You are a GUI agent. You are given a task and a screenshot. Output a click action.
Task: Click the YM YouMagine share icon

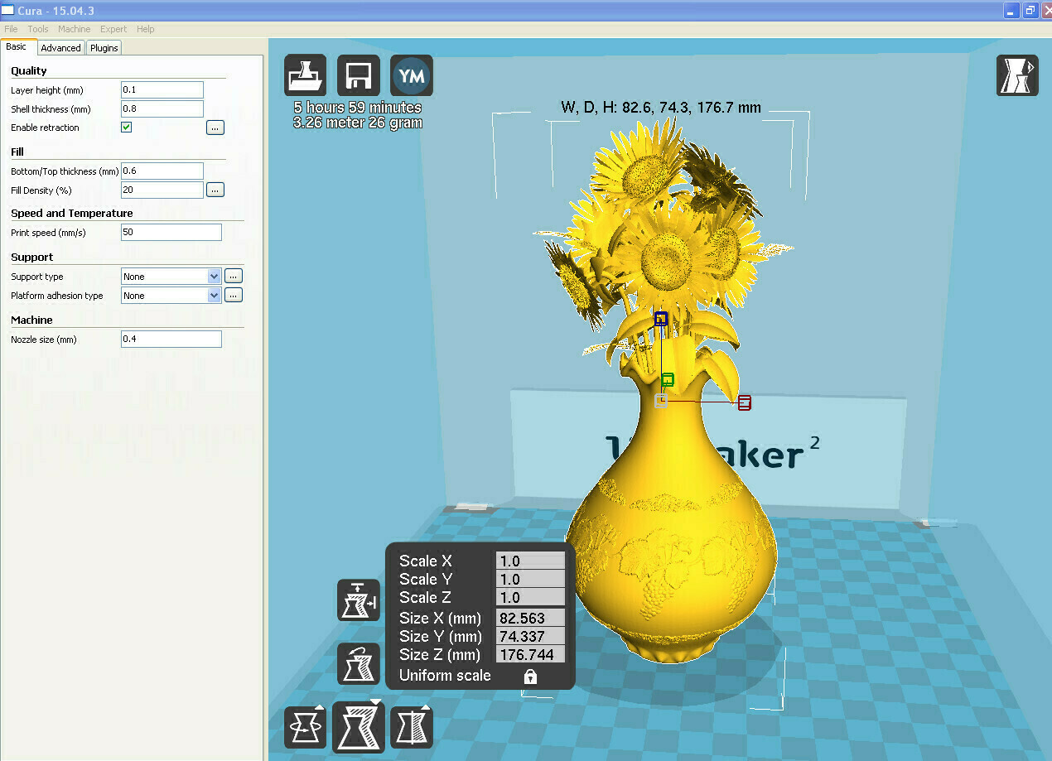(x=412, y=75)
